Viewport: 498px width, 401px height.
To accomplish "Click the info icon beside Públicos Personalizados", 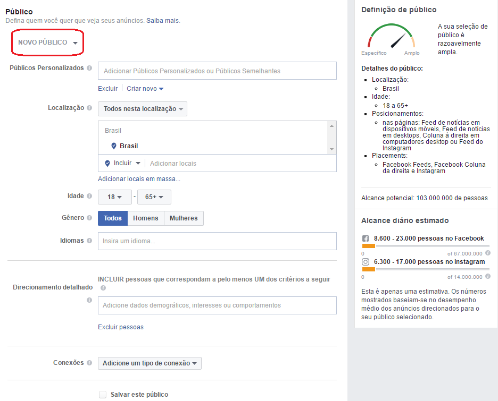I will point(89,68).
